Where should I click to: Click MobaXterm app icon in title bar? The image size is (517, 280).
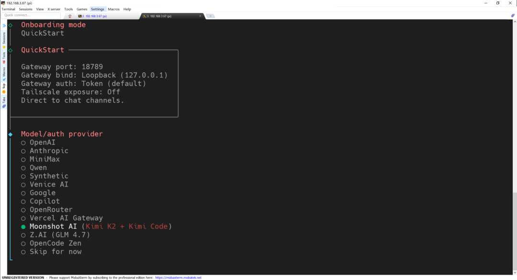pos(3,3)
